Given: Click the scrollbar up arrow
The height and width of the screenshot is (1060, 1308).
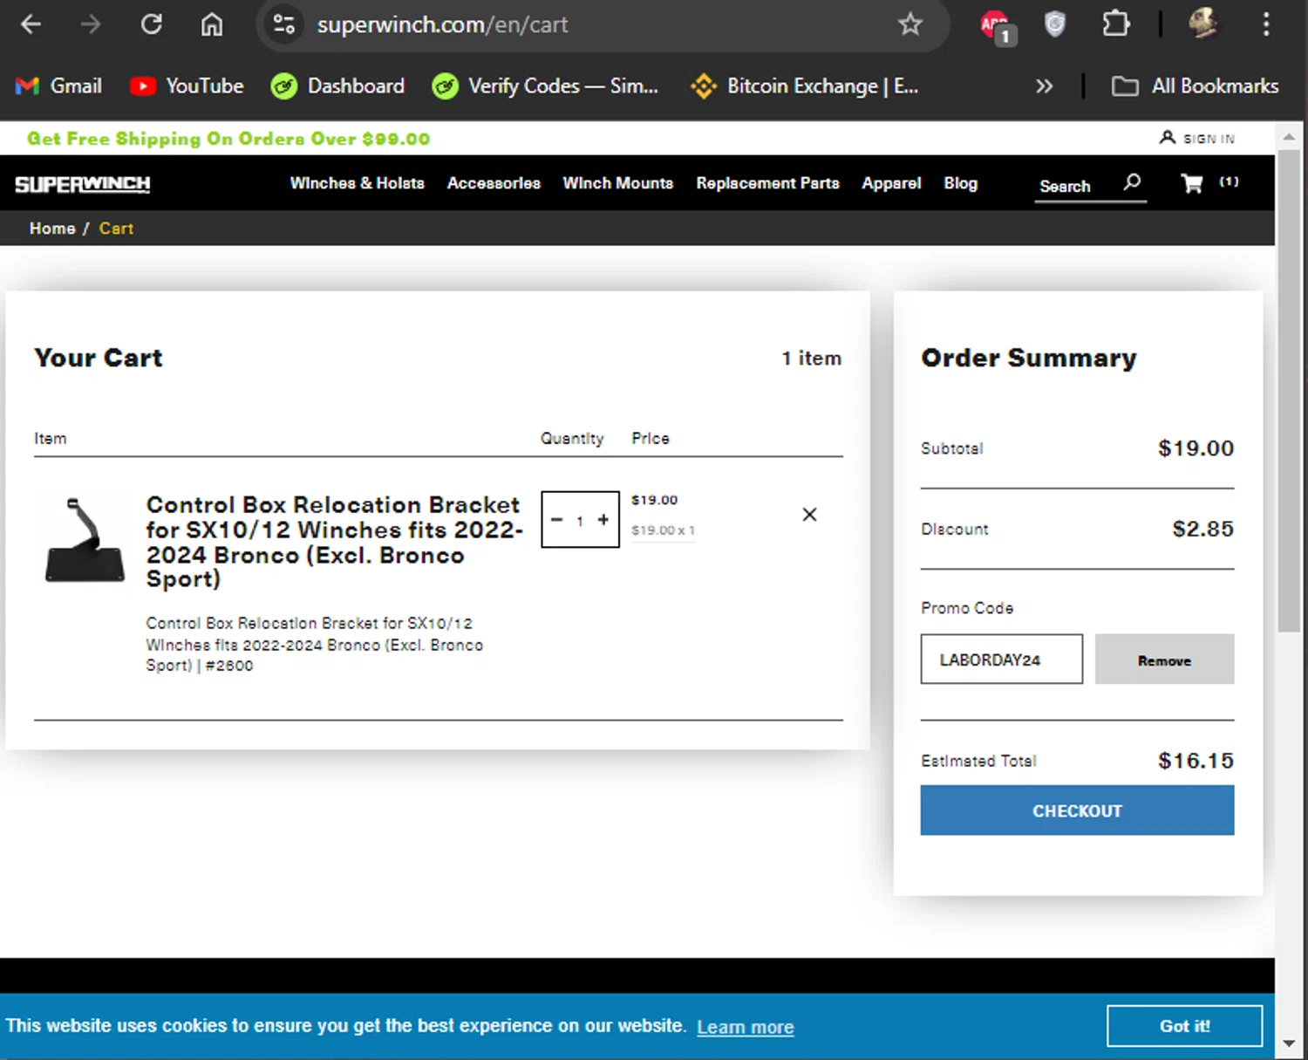Looking at the screenshot, I should pos(1289,137).
